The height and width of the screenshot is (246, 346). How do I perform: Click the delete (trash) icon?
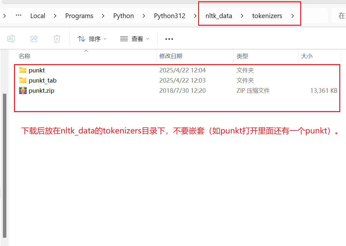coord(57,38)
